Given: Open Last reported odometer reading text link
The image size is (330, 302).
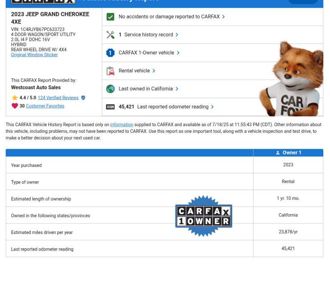Looking at the screenshot, I should (x=173, y=107).
